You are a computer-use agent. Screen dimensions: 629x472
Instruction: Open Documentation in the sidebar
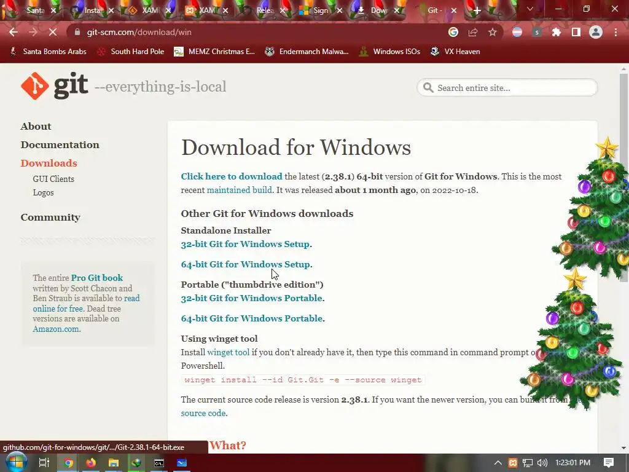(60, 145)
